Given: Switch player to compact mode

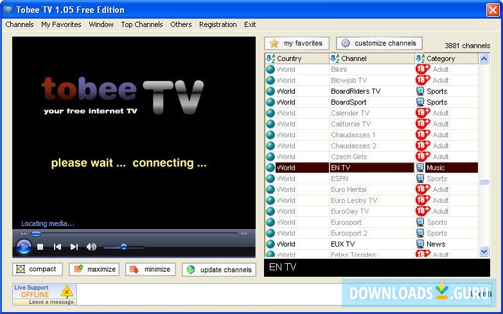Looking at the screenshot, I should (37, 269).
